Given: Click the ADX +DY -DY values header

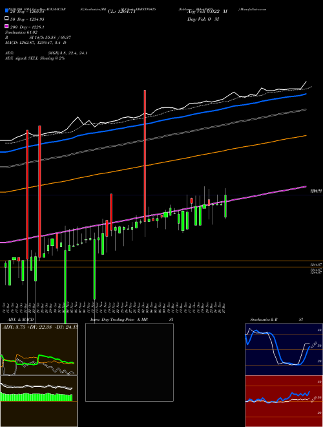Looking at the screenshot, I should tap(40, 327).
